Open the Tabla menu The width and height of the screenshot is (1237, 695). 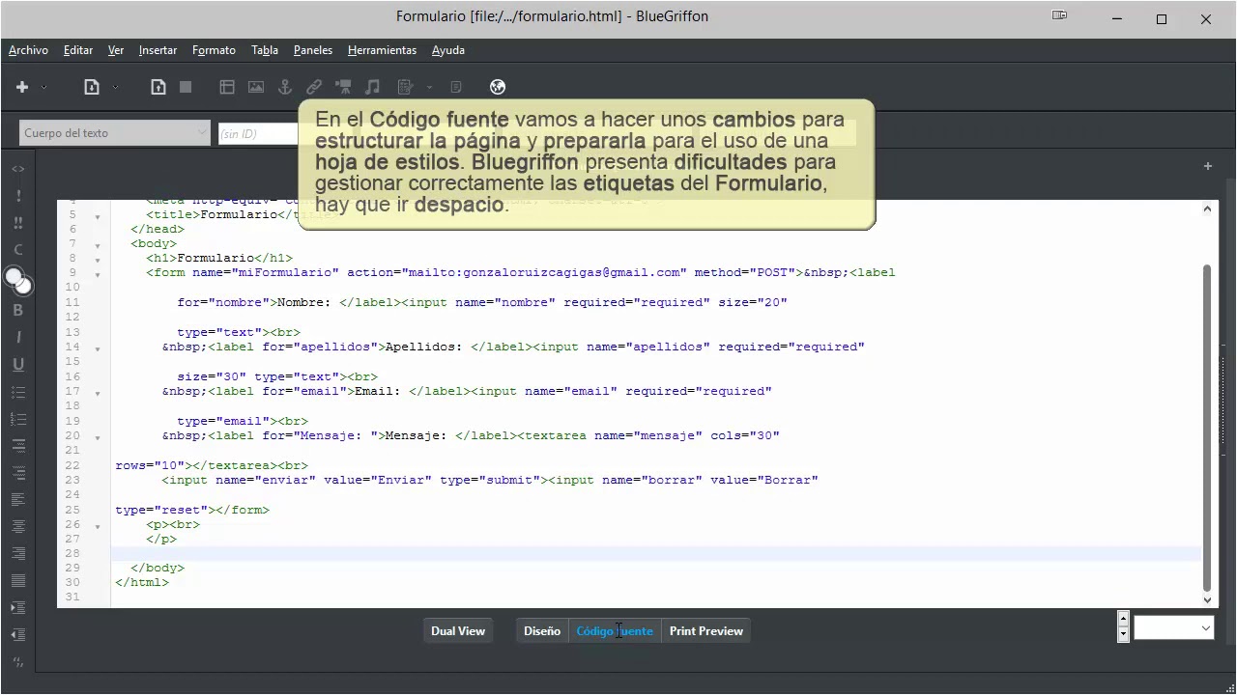coord(265,50)
